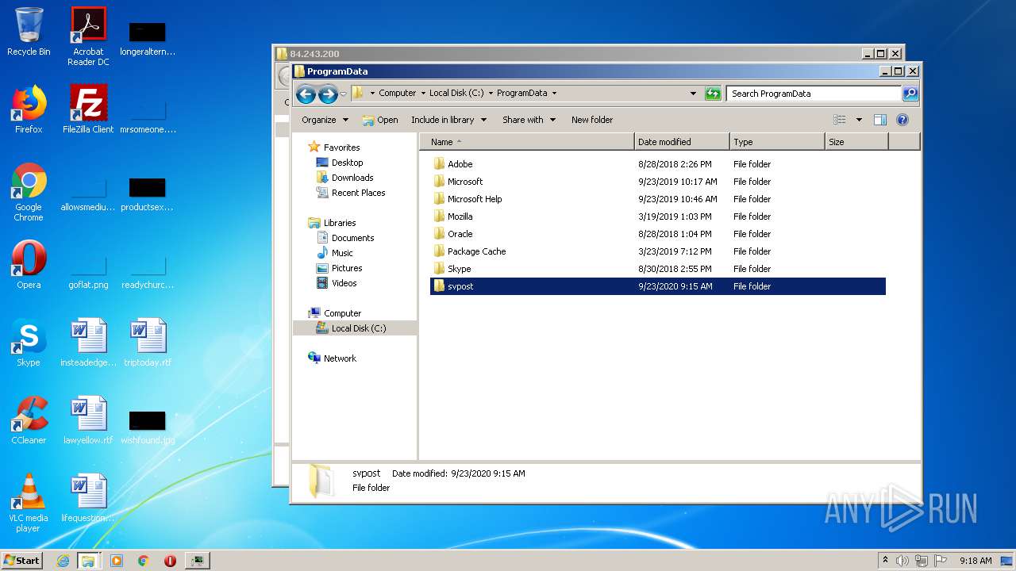Open the Include in library dropdown

click(448, 120)
